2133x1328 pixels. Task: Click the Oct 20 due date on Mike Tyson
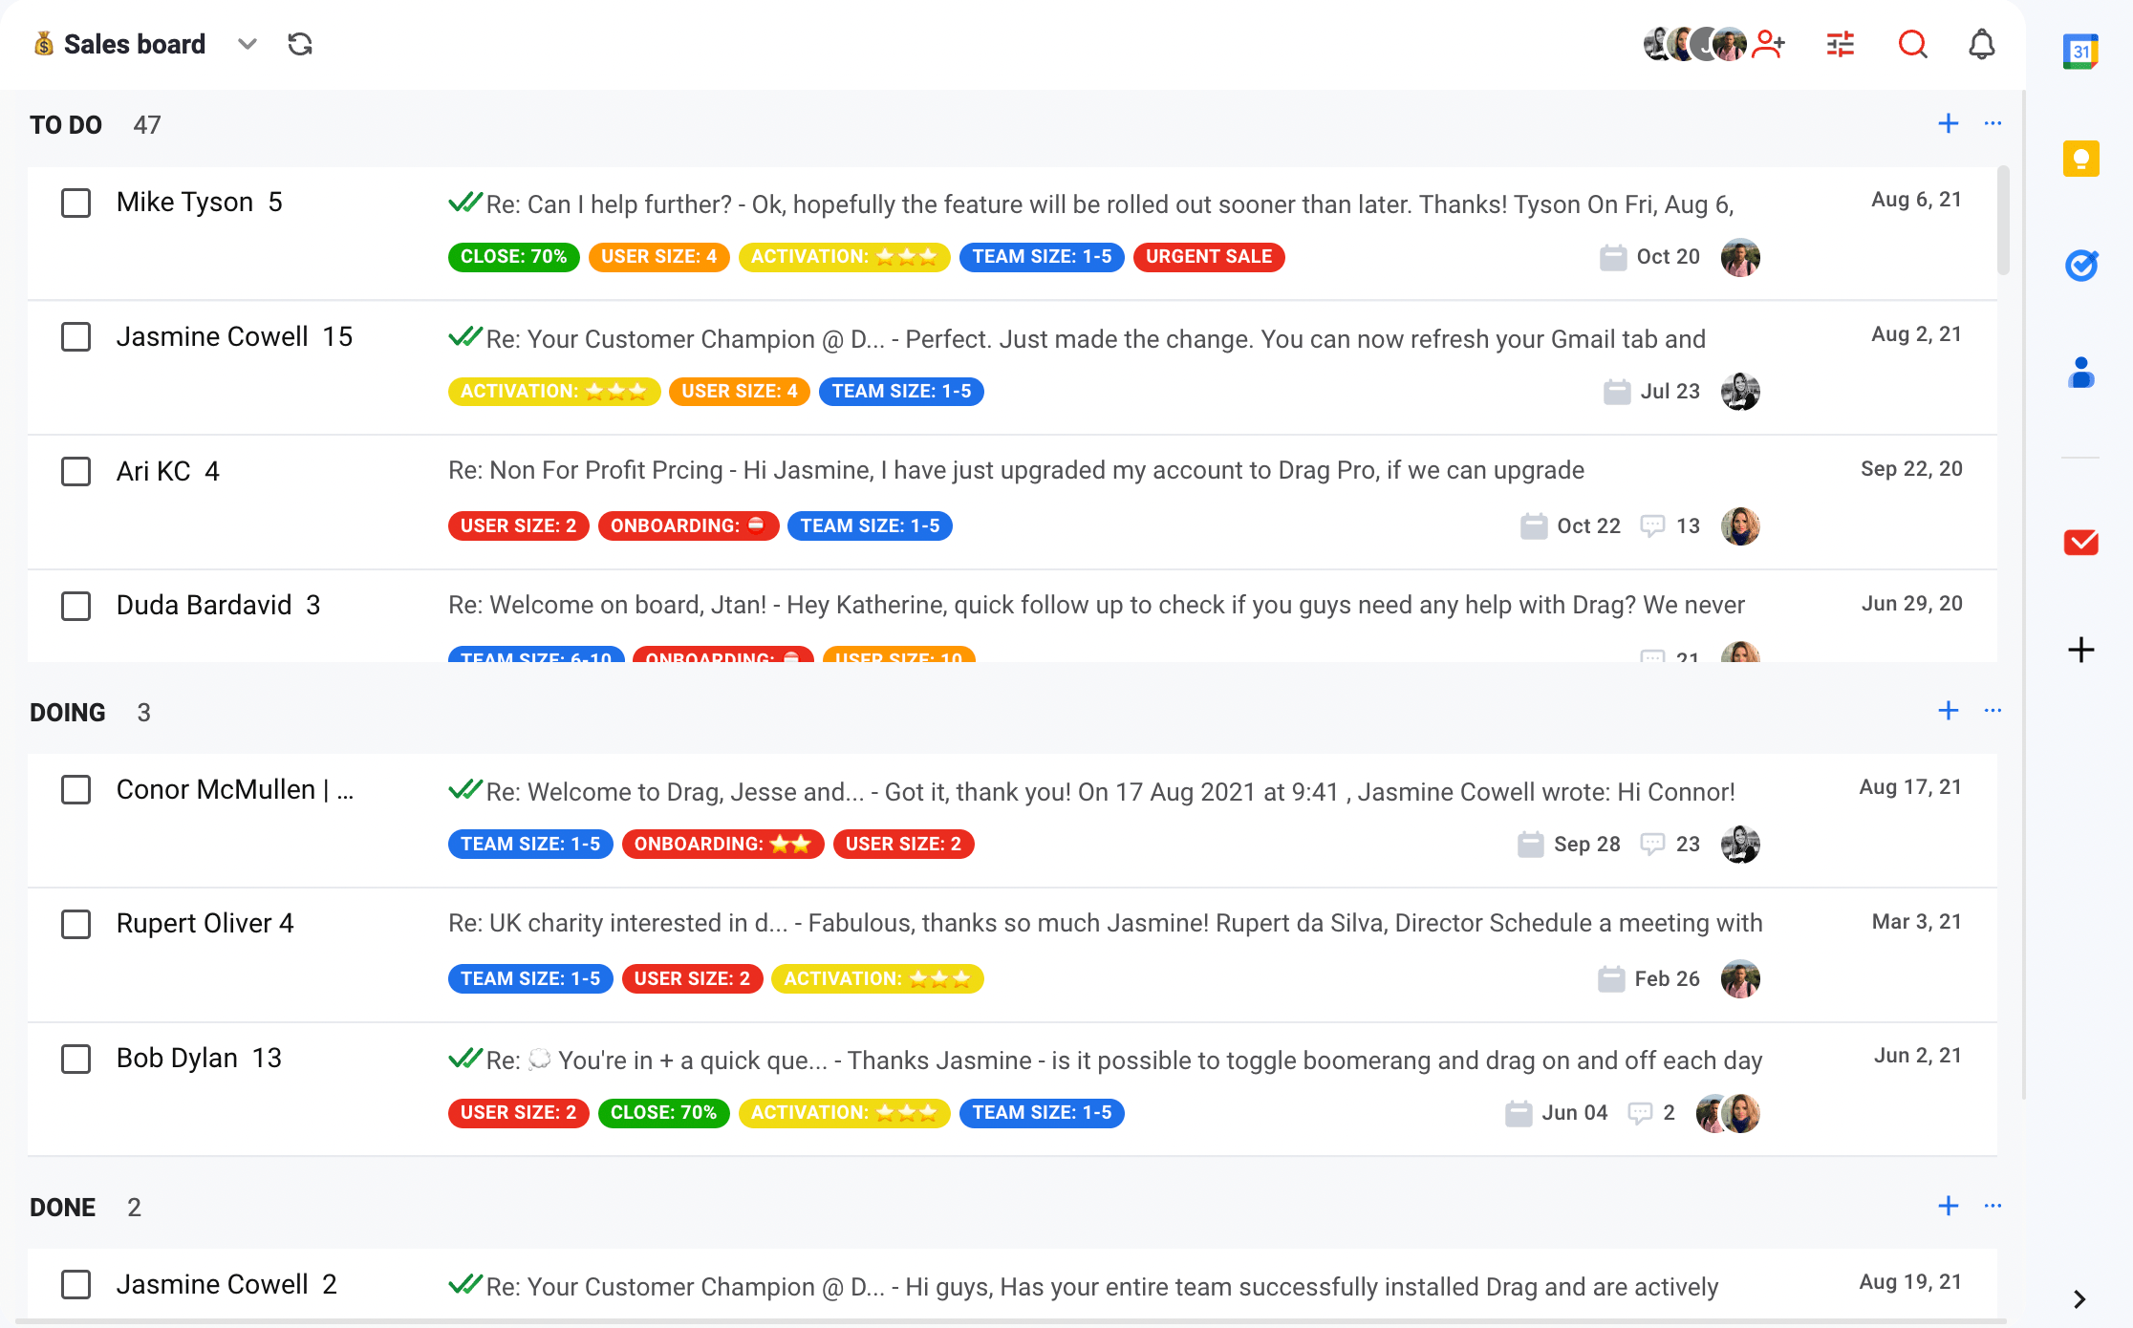1650,257
